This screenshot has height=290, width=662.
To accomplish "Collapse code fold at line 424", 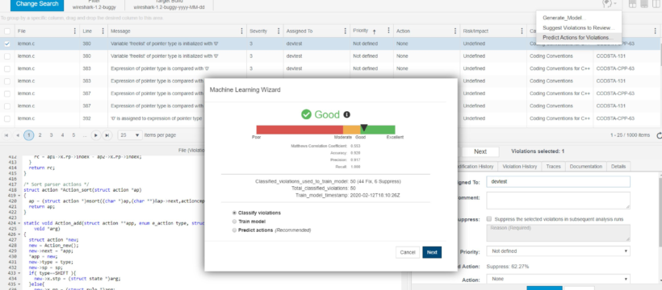I will coord(20,223).
